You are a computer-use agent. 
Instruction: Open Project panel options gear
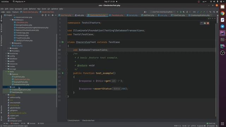(x=53, y=15)
